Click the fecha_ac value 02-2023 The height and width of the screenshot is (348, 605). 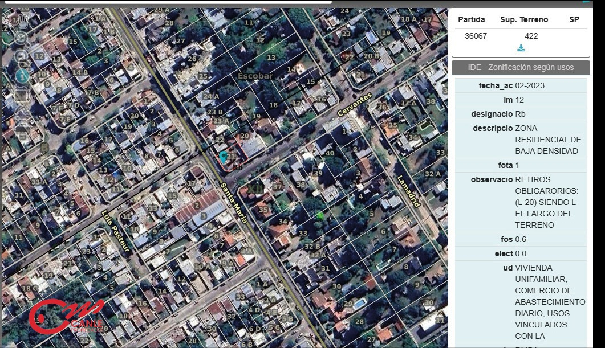click(530, 85)
